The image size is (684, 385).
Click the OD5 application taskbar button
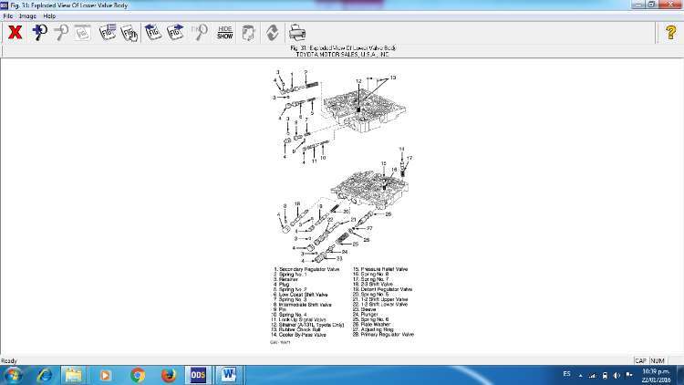click(197, 374)
